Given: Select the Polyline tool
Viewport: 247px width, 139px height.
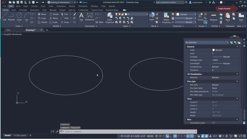Looking at the screenshot, I should pos(11,17).
